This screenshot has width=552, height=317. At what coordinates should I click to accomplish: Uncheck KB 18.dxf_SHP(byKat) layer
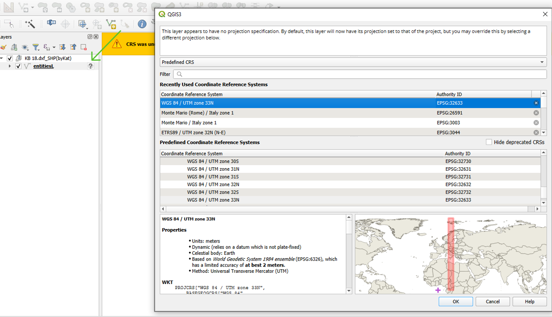10,58
